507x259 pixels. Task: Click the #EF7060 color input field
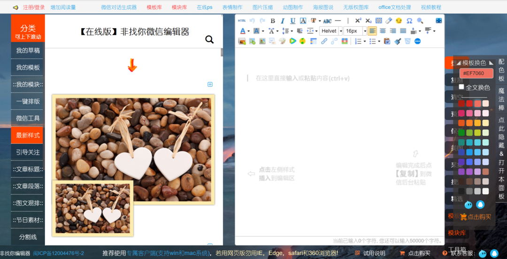476,73
